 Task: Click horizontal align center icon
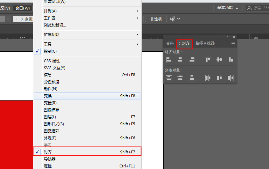click(x=180, y=60)
